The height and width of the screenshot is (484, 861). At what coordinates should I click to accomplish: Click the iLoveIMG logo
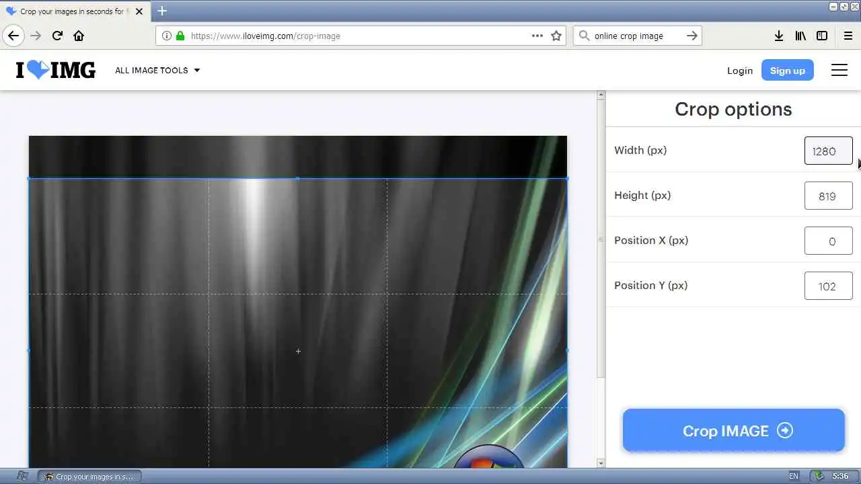[56, 70]
